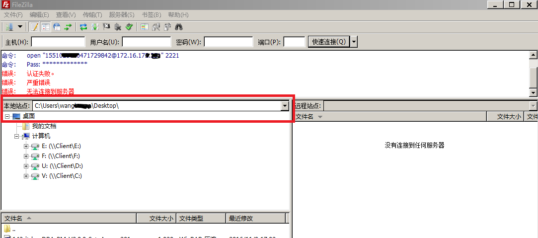The width and height of the screenshot is (538, 238).
Task: Click the 严重错误 log line
Action: (38, 82)
